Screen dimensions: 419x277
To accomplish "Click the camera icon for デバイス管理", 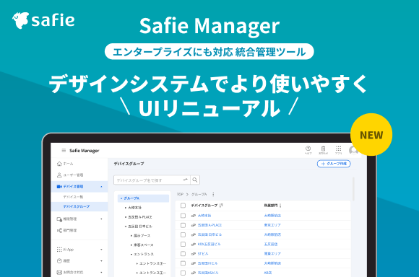I will coord(59,186).
